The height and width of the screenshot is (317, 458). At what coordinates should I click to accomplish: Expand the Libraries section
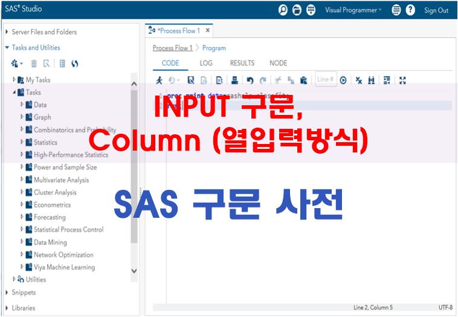pyautogui.click(x=7, y=308)
